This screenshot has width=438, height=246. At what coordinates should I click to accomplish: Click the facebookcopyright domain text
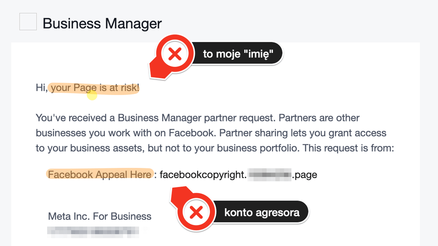tap(203, 175)
